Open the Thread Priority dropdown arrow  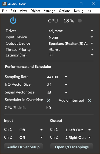[92, 49]
